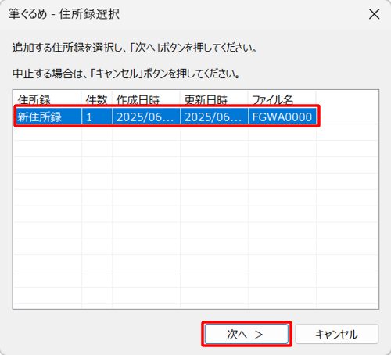Image resolution: width=391 pixels, height=355 pixels.
Task: Click the FGWA0000 file name cell
Action: 282,117
